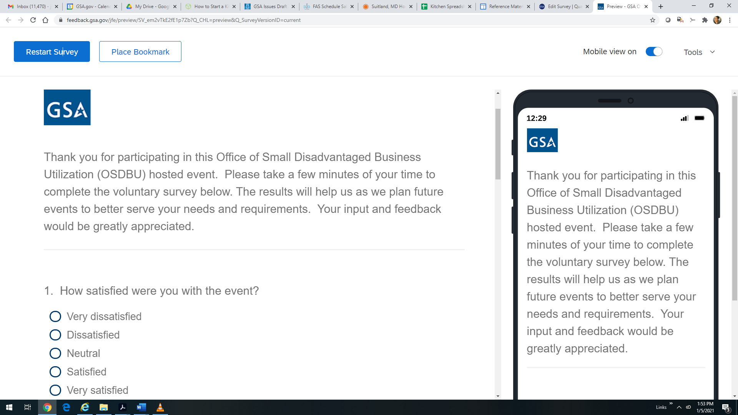
Task: Choose the Neutral radio button
Action: pyautogui.click(x=55, y=353)
